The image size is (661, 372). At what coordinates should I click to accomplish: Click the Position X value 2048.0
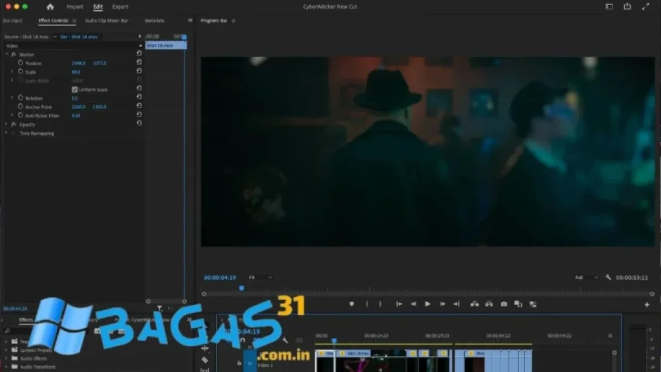click(x=78, y=63)
